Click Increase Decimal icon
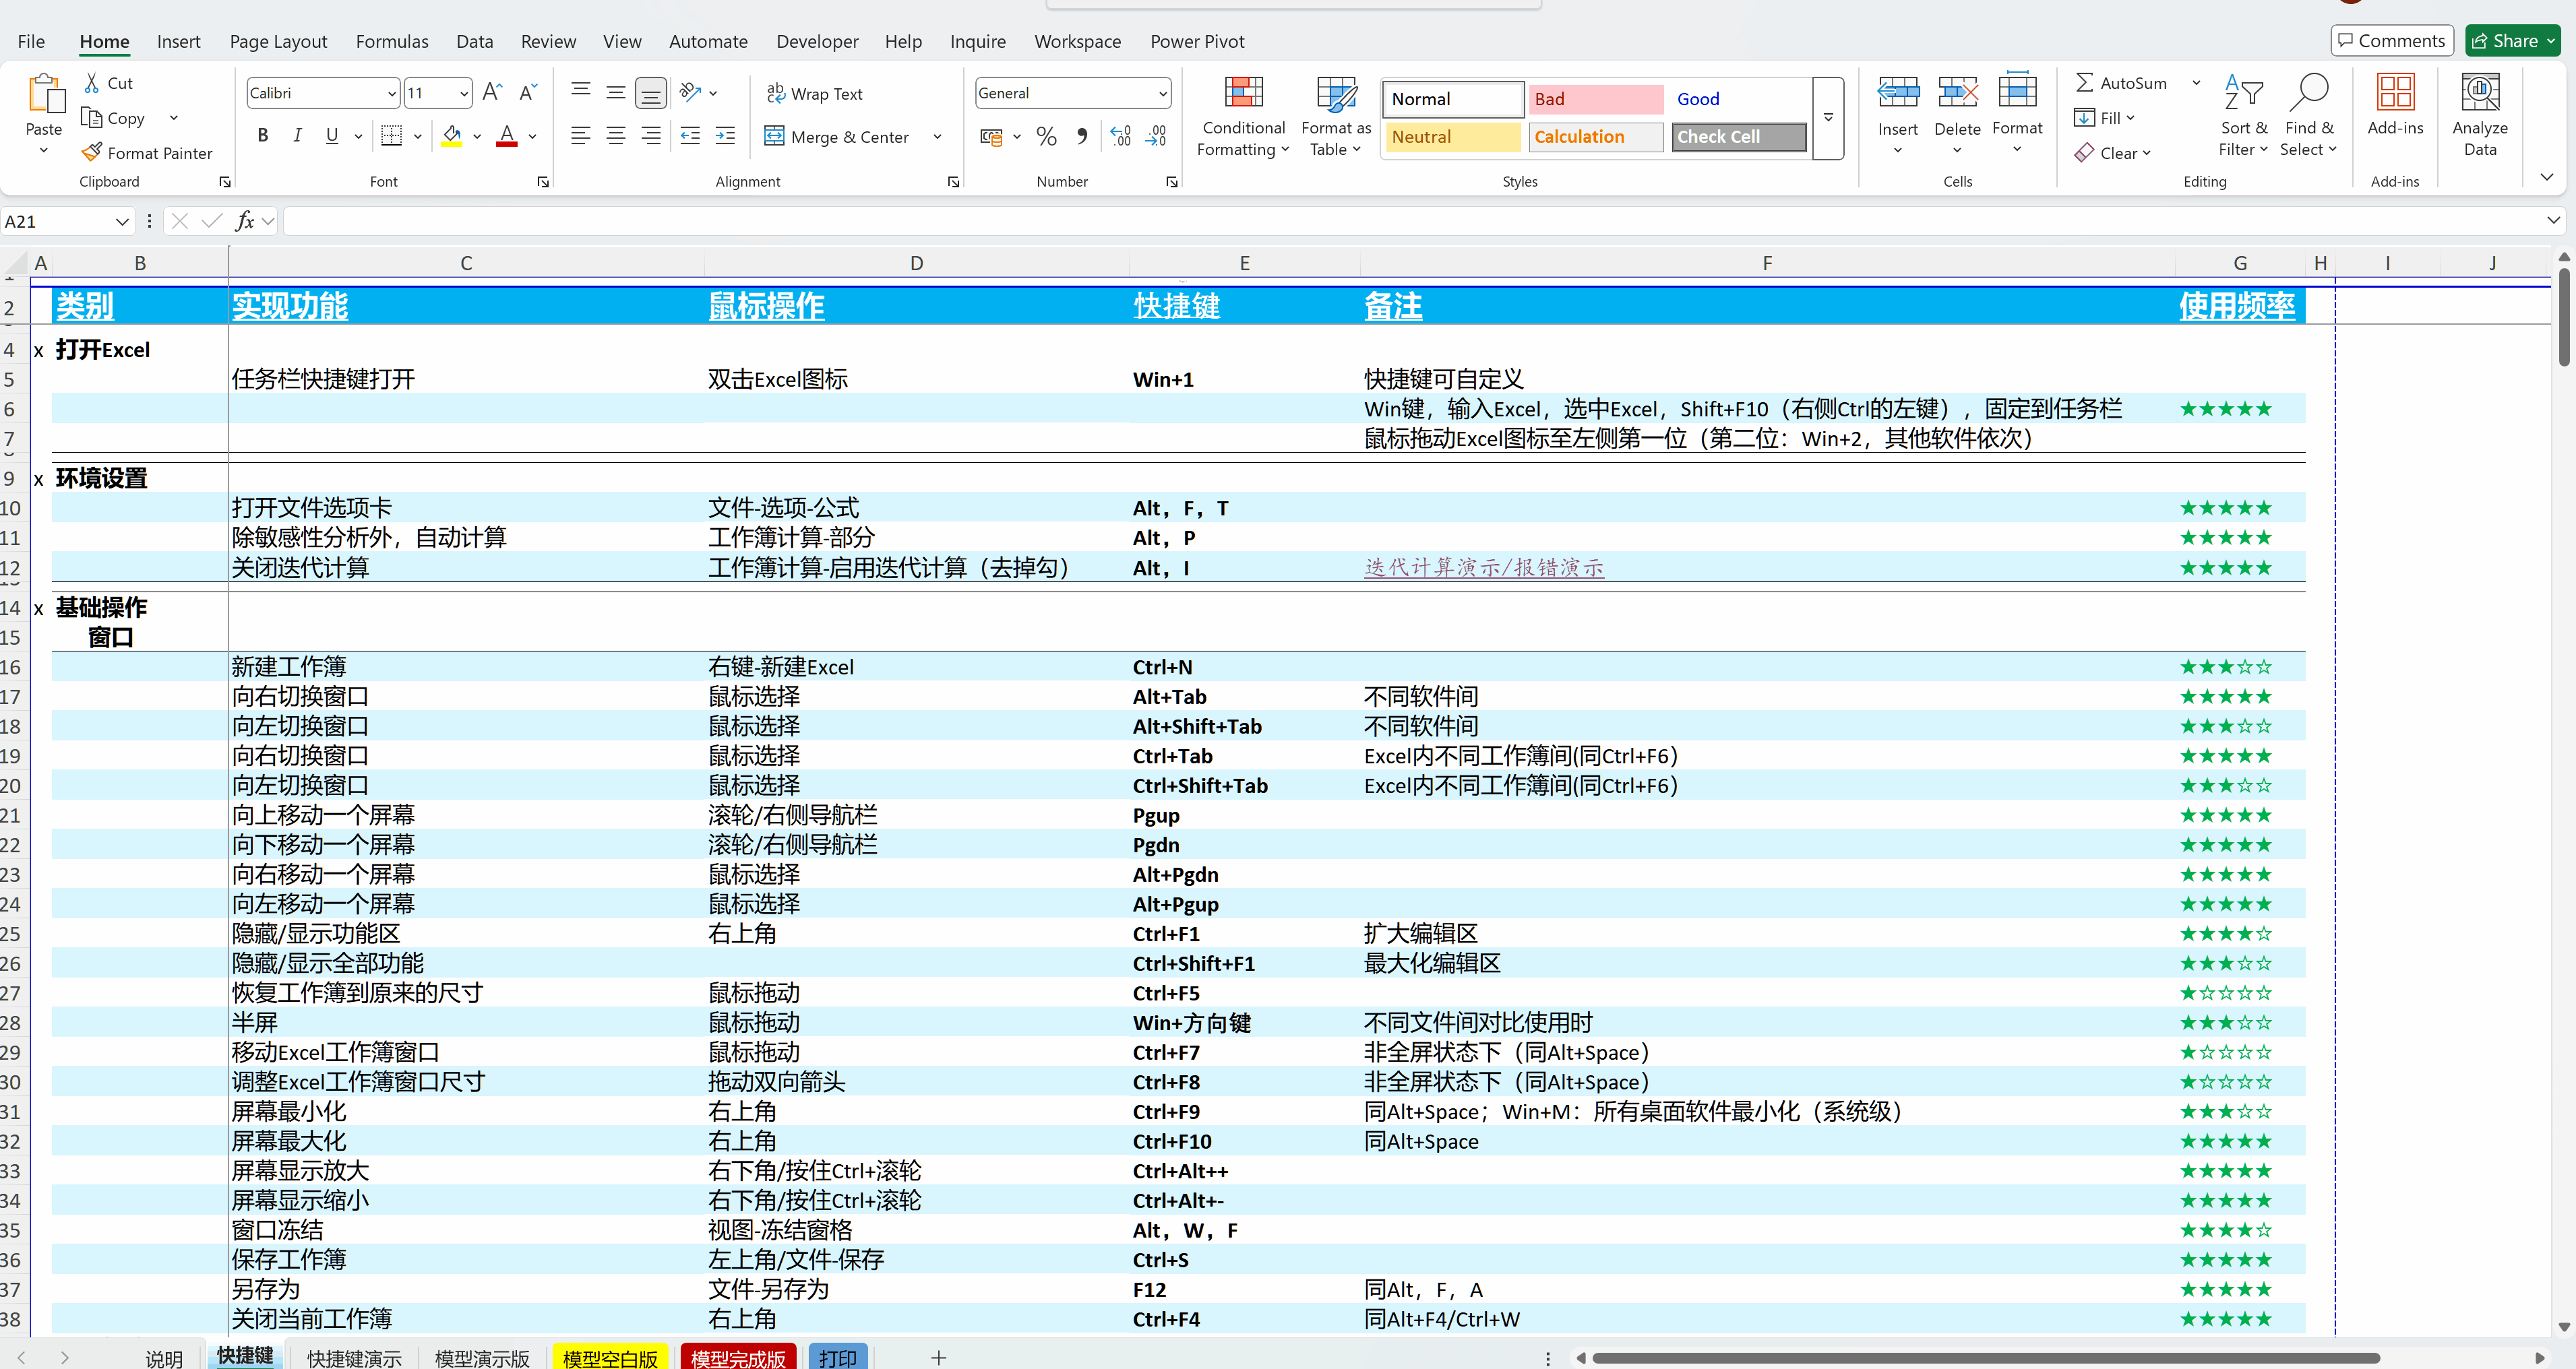Image resolution: width=2576 pixels, height=1369 pixels. pos(1121,136)
